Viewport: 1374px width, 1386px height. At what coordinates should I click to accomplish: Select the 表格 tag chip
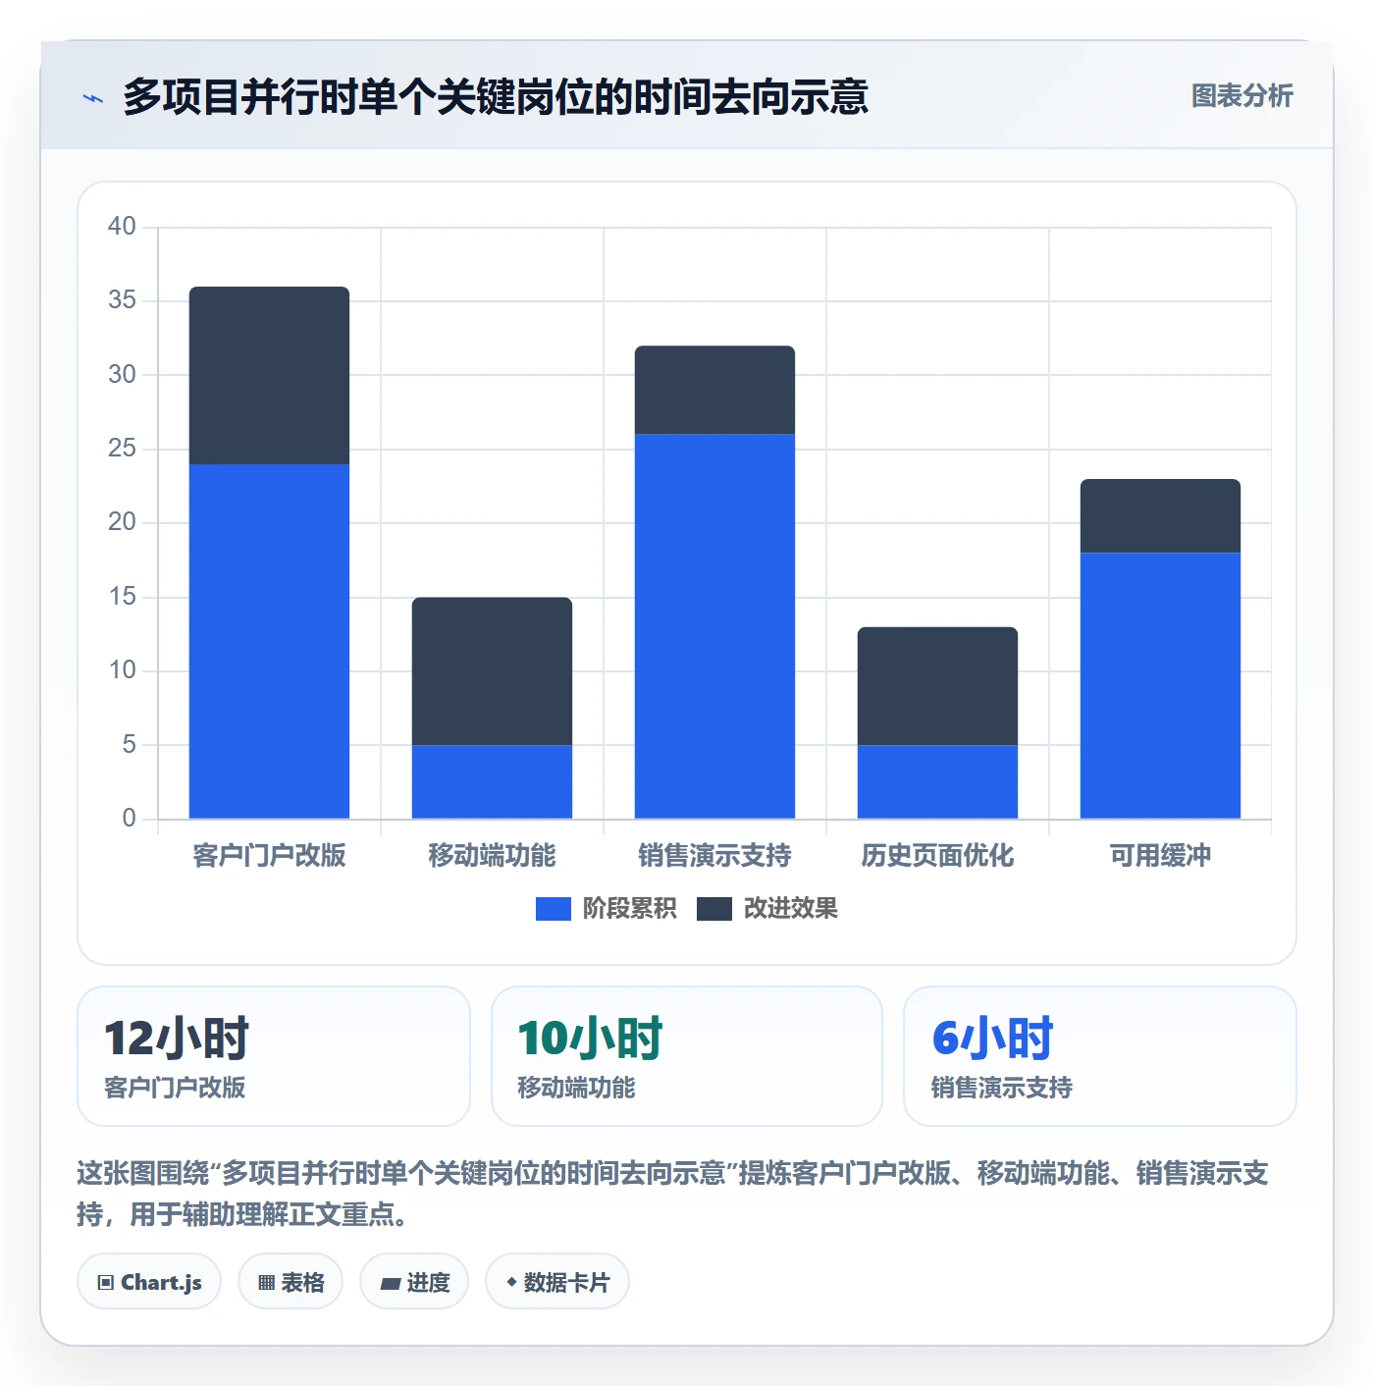[291, 1282]
